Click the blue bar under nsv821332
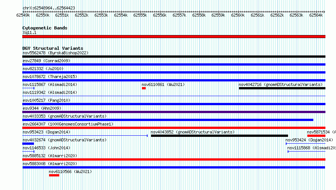Image resolution: width=336 pixels, height=190 pixels. [x=174, y=72]
